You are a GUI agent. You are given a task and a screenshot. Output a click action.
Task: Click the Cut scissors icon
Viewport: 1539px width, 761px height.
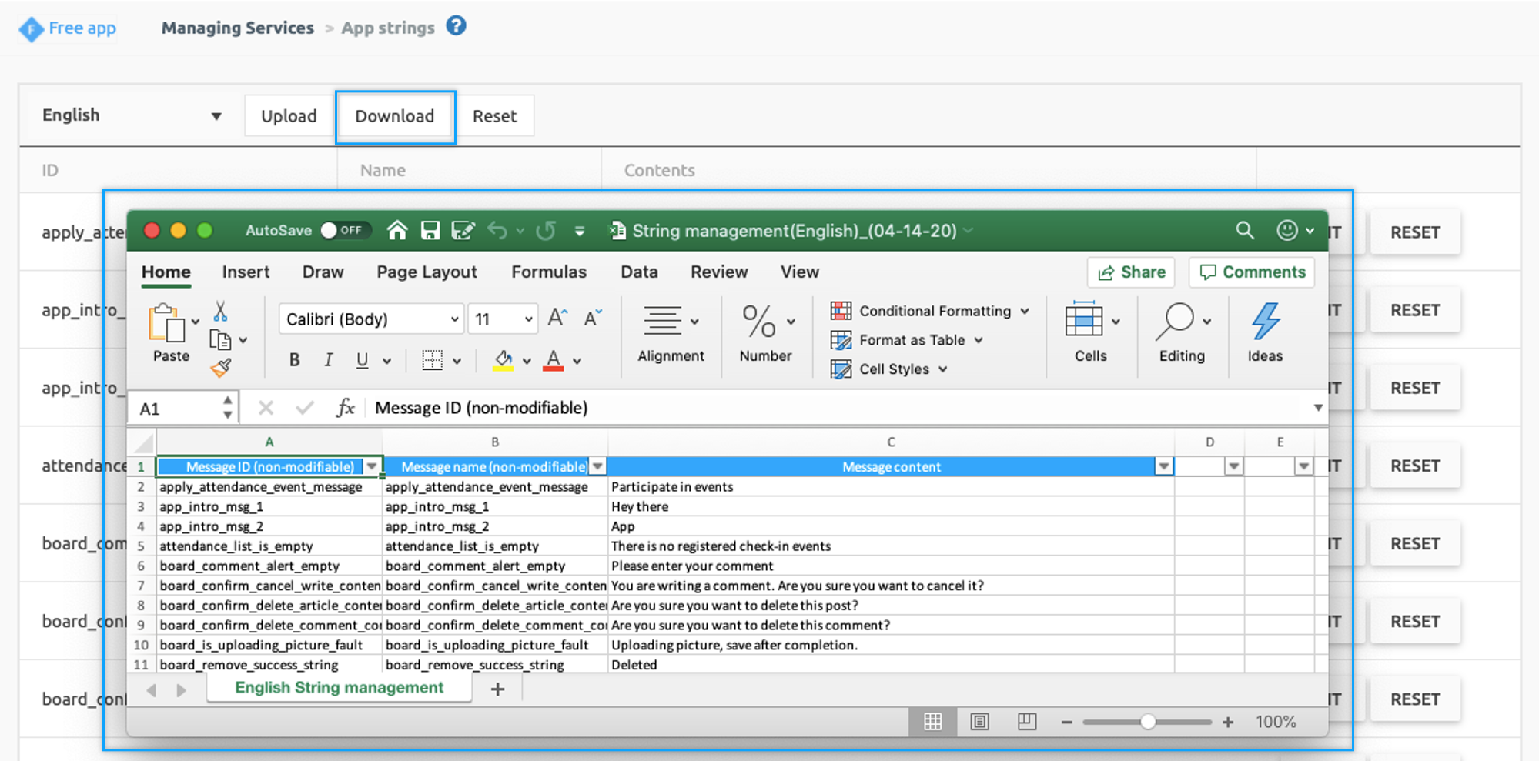tap(221, 311)
